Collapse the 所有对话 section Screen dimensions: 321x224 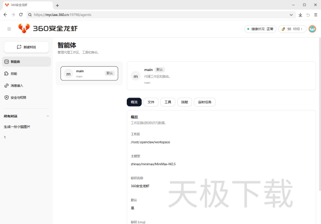[47, 116]
